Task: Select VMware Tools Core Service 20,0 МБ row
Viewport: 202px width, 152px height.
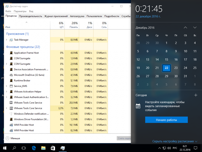Action: coord(56,103)
